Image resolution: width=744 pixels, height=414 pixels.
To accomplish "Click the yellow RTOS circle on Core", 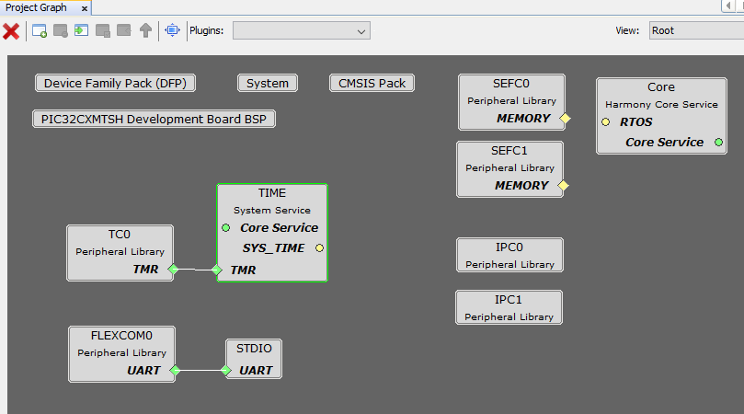I will click(x=606, y=121).
